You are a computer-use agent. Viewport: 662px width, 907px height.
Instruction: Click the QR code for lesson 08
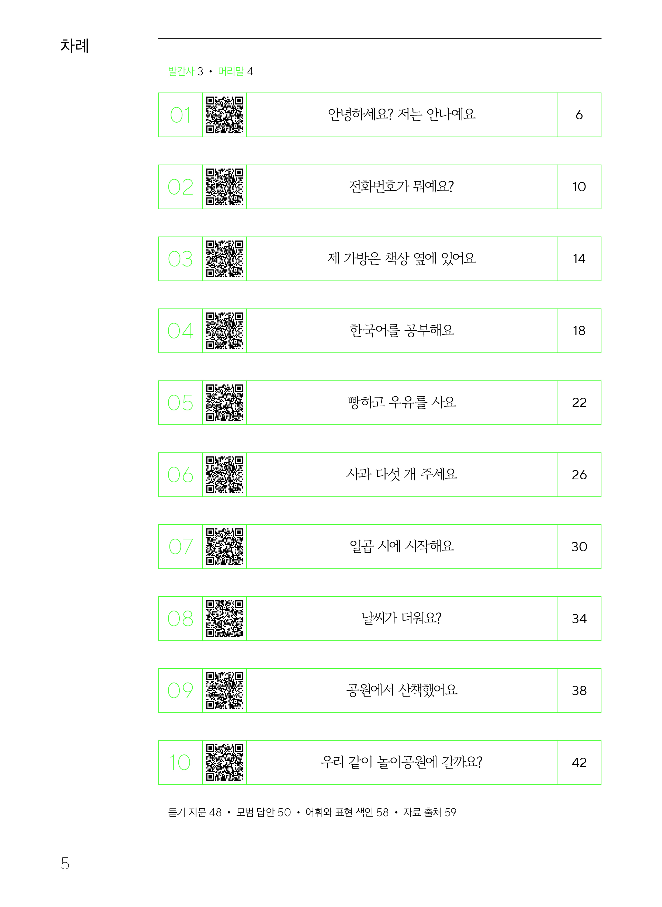pyautogui.click(x=224, y=618)
